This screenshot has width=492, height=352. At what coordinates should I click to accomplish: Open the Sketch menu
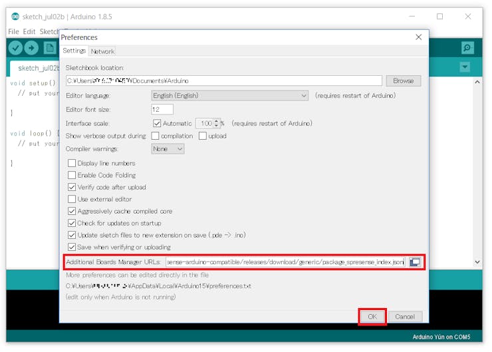(x=49, y=31)
